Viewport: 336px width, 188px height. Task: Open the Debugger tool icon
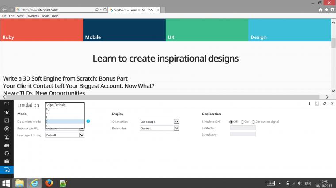pyautogui.click(x=7, y=129)
